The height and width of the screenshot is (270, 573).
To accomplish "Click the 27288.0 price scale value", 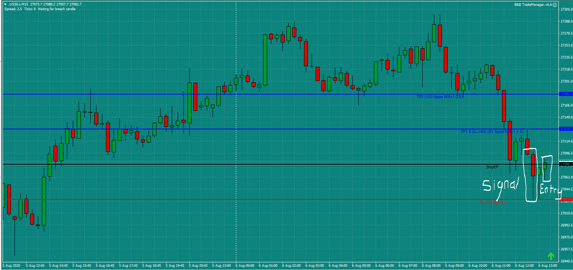I will pos(566,21).
